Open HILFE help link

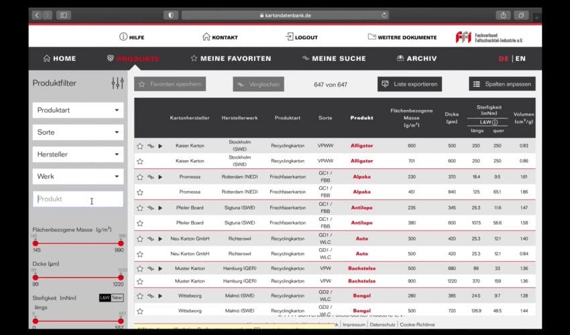click(x=131, y=37)
